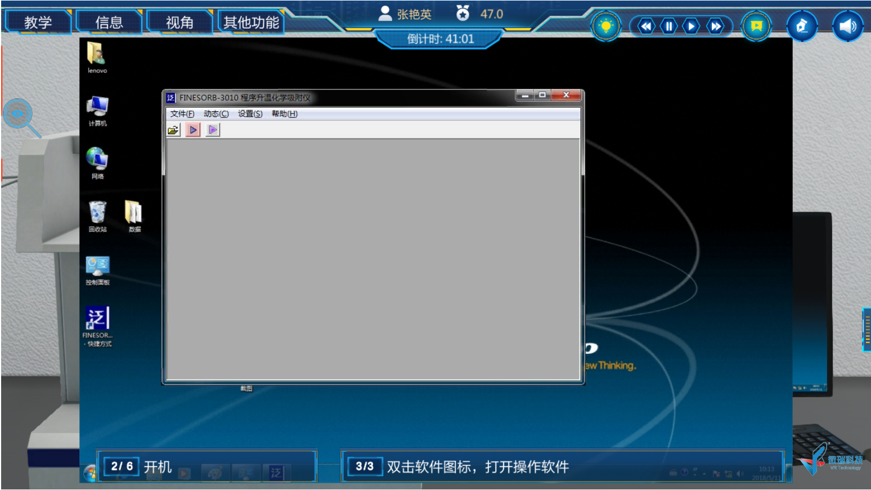Click the red-highlighted run arrow icon

(x=193, y=130)
